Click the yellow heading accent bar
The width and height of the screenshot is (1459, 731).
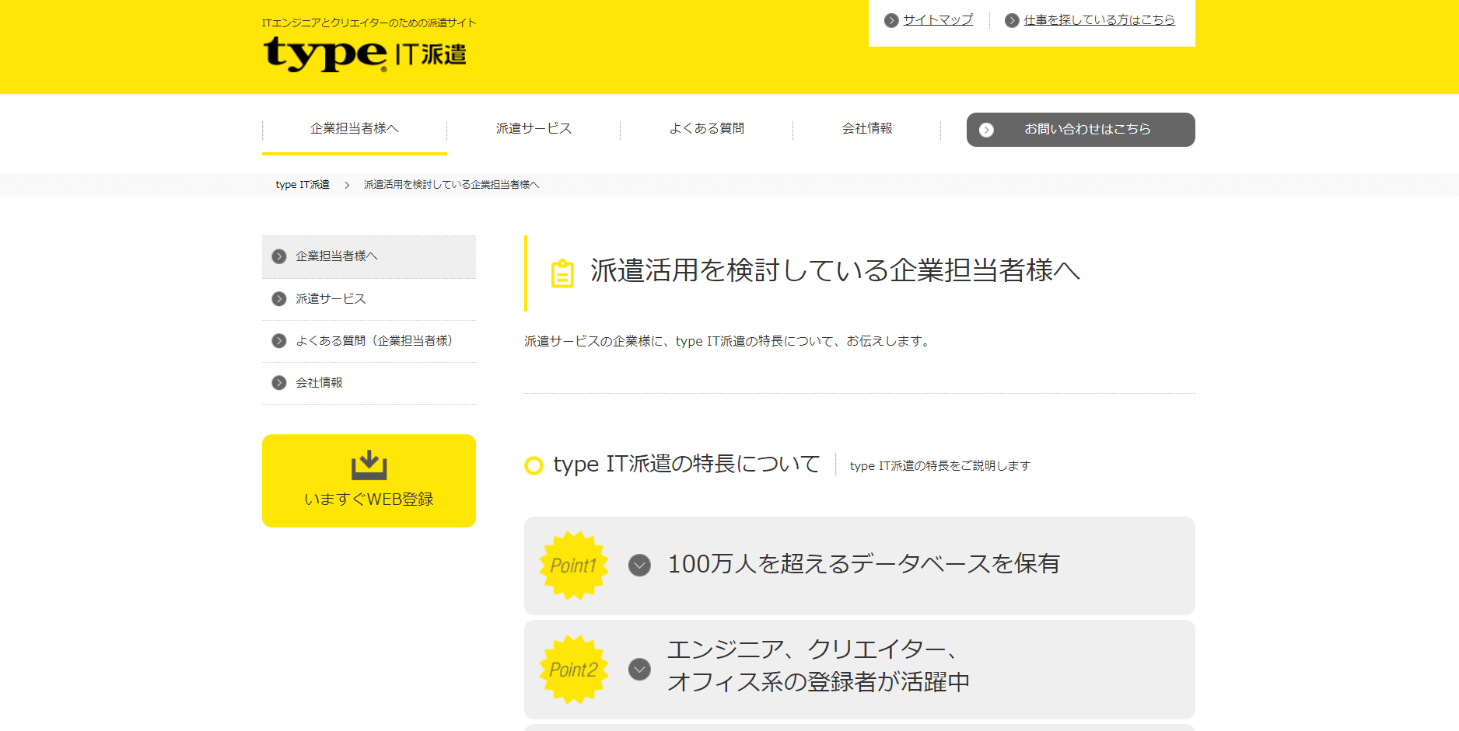tap(525, 272)
